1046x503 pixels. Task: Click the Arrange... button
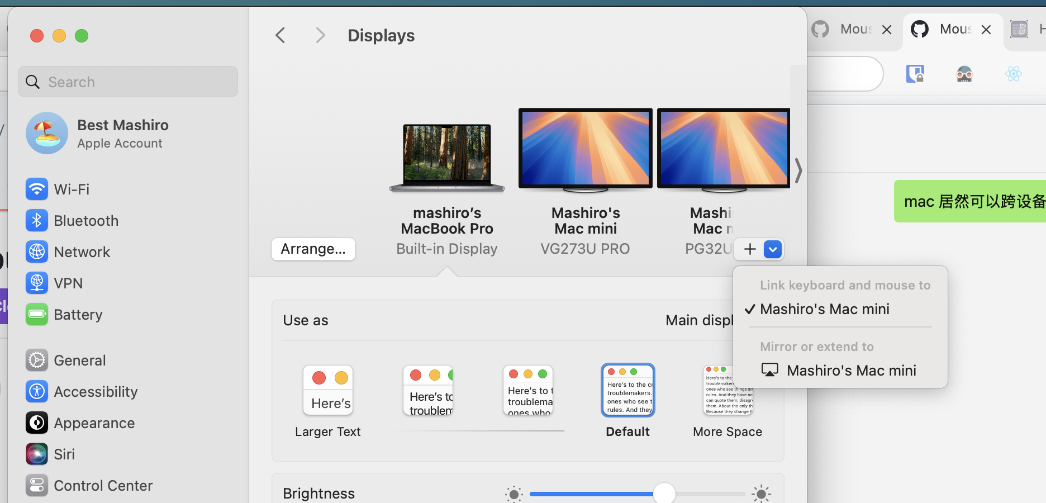click(x=313, y=249)
